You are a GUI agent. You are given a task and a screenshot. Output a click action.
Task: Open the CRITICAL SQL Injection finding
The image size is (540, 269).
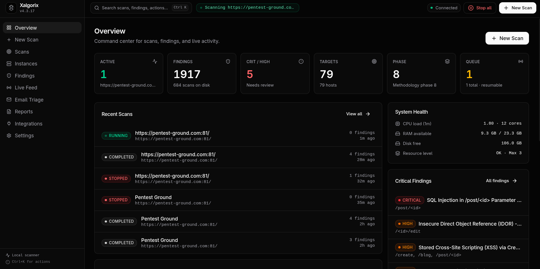click(458, 204)
